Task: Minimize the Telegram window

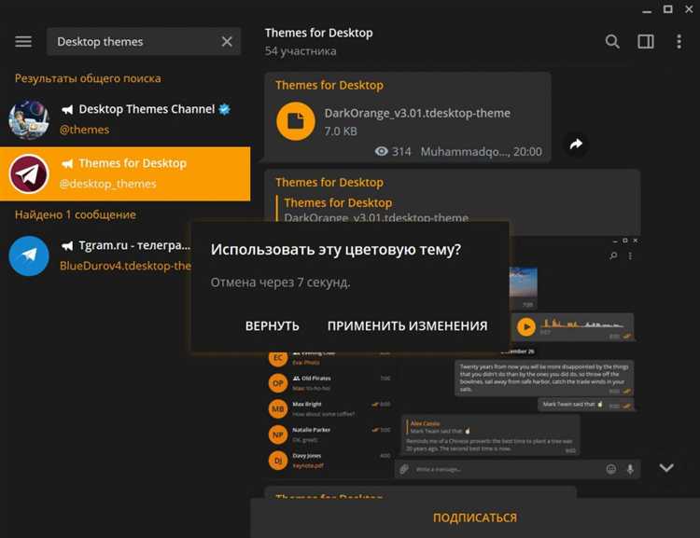Action: click(x=647, y=10)
